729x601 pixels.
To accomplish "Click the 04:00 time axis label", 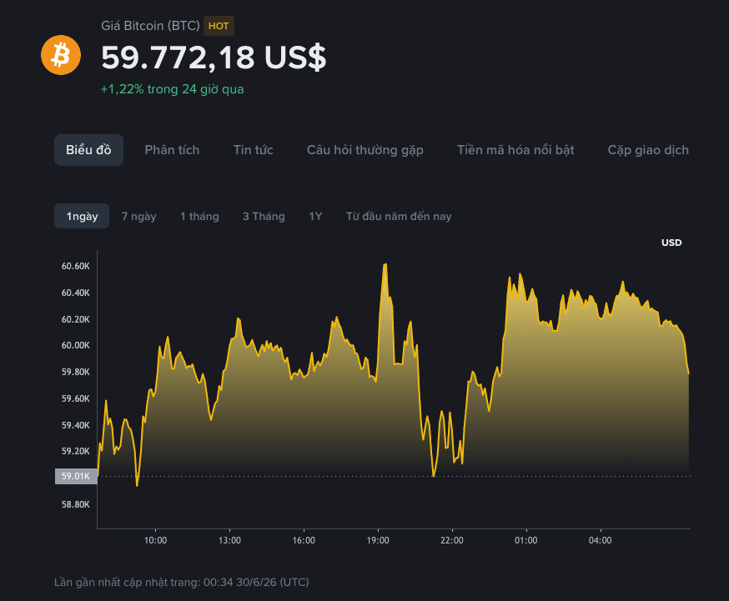I will click(601, 540).
